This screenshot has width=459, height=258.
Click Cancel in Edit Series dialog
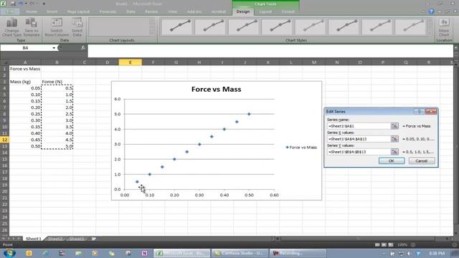[422, 161]
